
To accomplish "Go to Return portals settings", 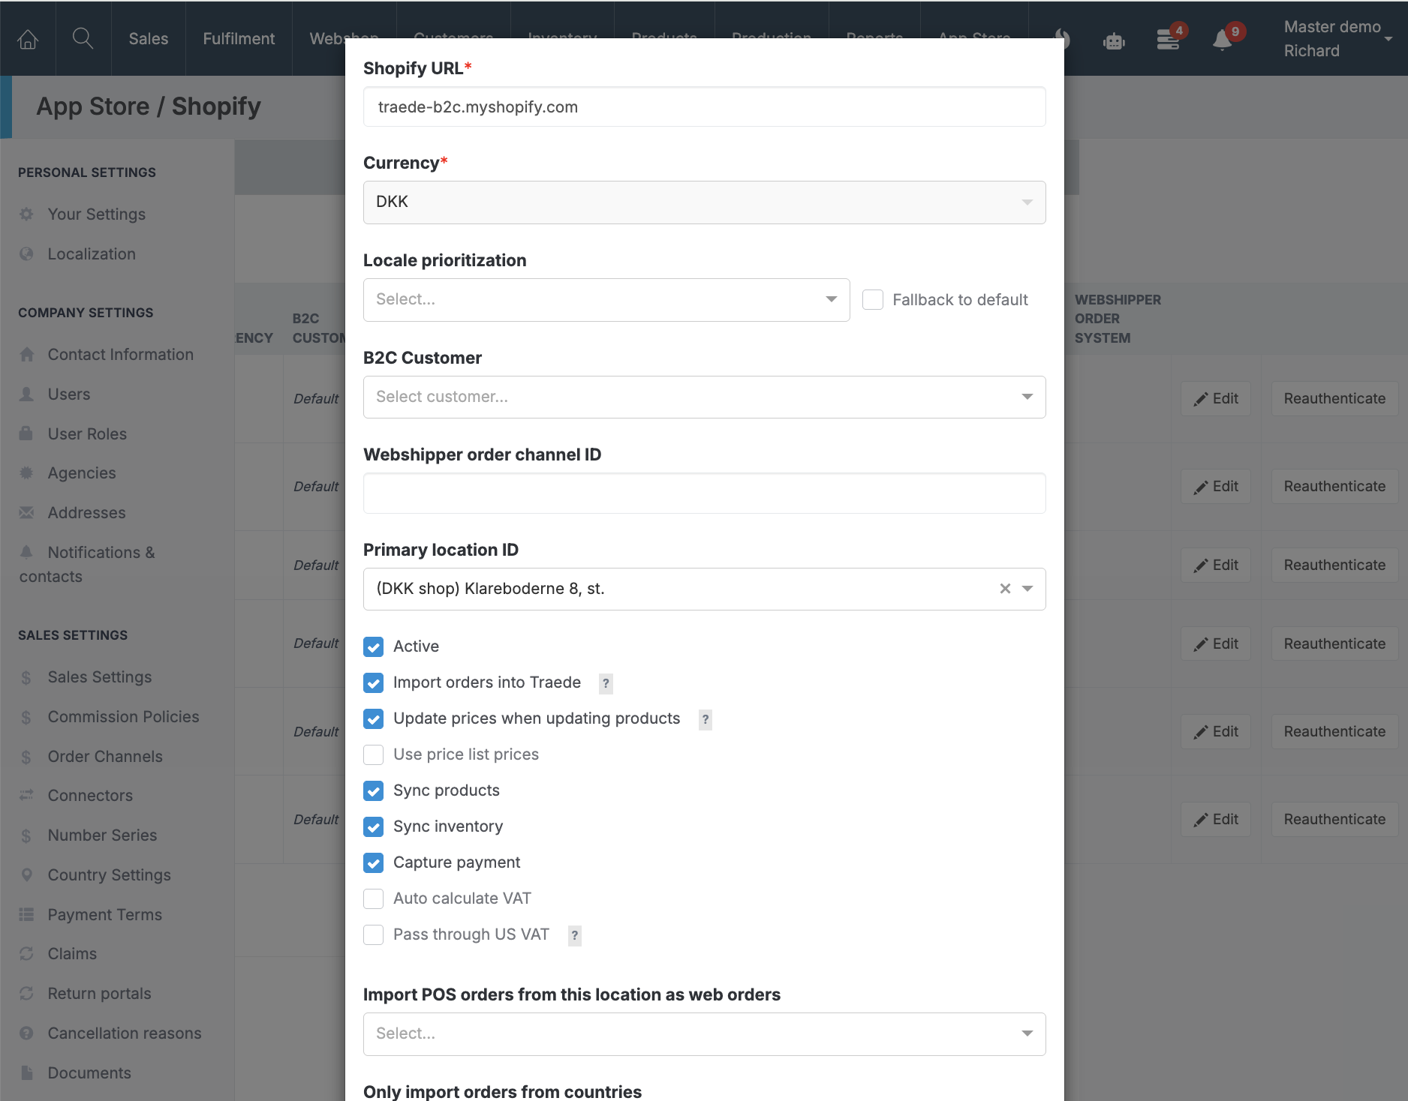I will click(x=100, y=994).
